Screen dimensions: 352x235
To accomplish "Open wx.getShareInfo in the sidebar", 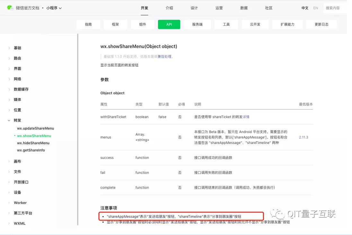I will 31,150.
